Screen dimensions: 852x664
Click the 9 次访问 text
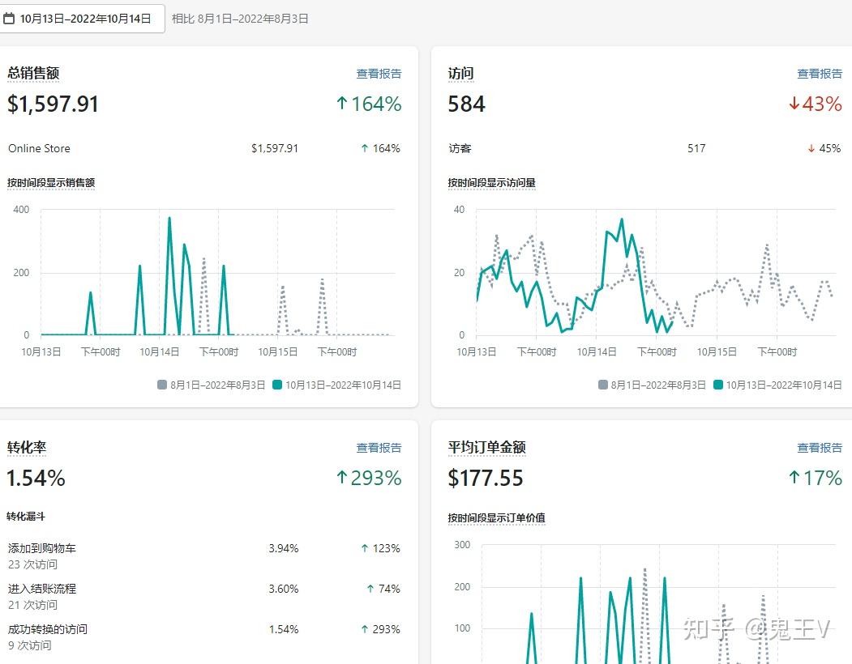pos(30,645)
